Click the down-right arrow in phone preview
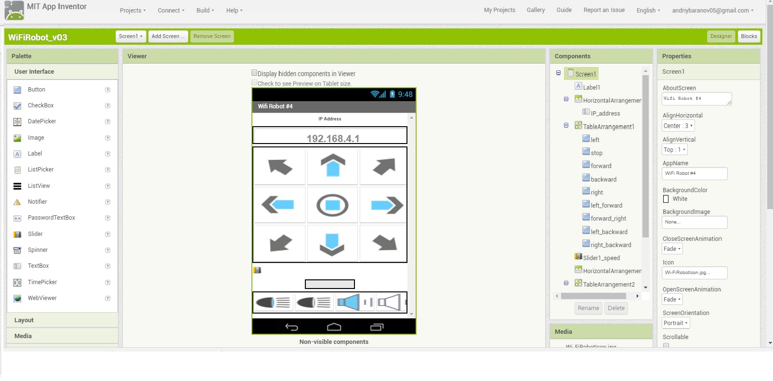The width and height of the screenshot is (773, 381). 383,243
